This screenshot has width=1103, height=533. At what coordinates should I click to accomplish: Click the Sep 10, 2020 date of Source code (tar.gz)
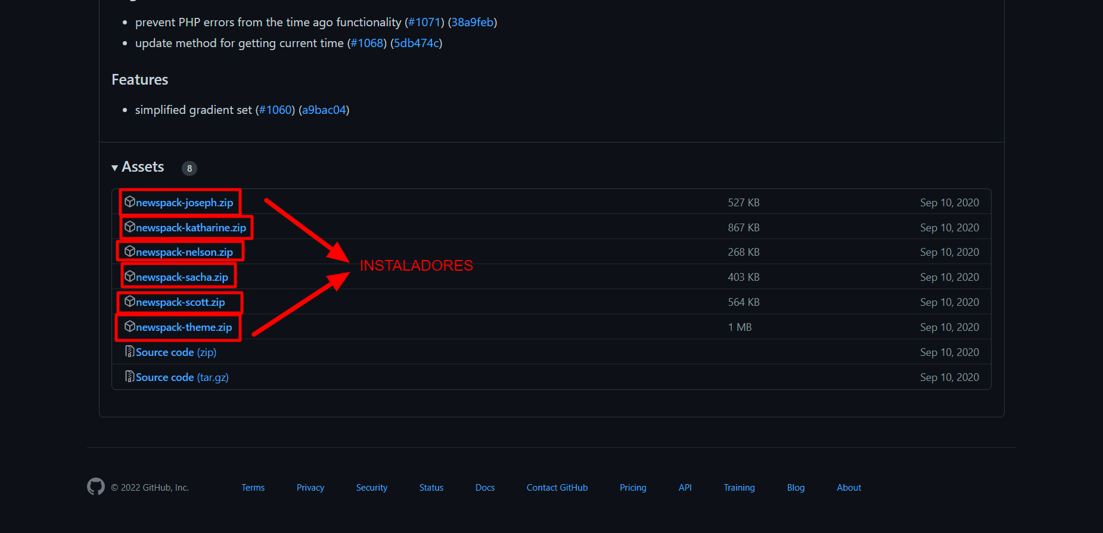point(950,377)
